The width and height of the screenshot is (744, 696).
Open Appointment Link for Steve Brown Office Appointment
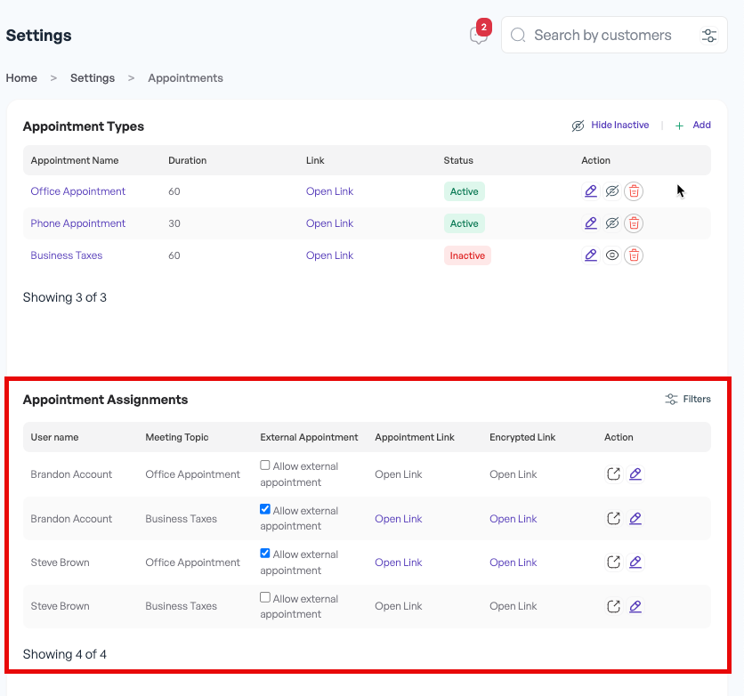(x=399, y=562)
